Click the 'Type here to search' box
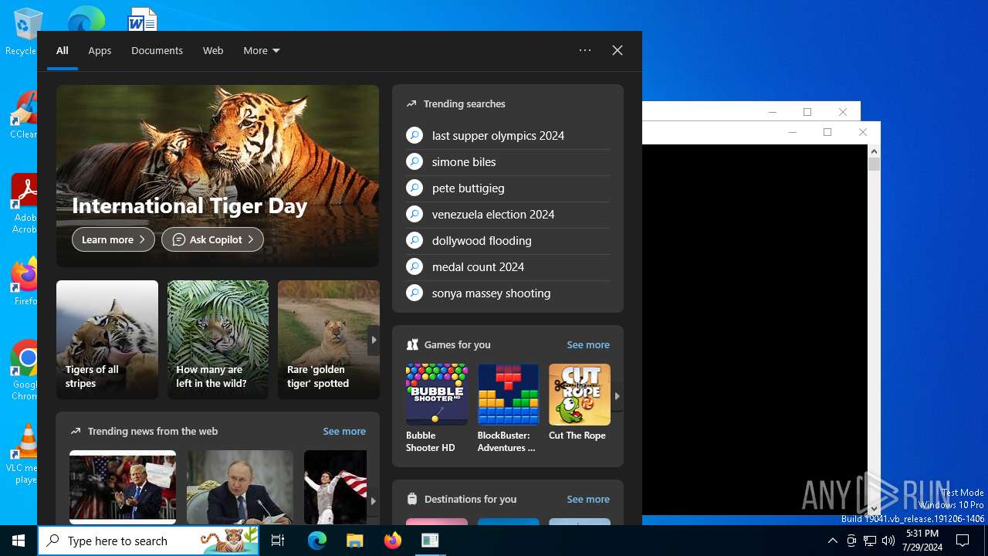Image resolution: width=988 pixels, height=556 pixels. [x=148, y=541]
